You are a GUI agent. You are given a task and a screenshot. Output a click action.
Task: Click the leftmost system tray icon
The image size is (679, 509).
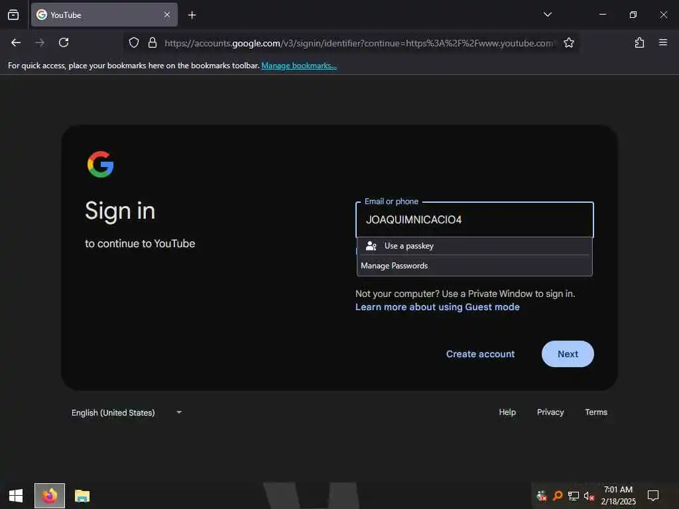541,496
